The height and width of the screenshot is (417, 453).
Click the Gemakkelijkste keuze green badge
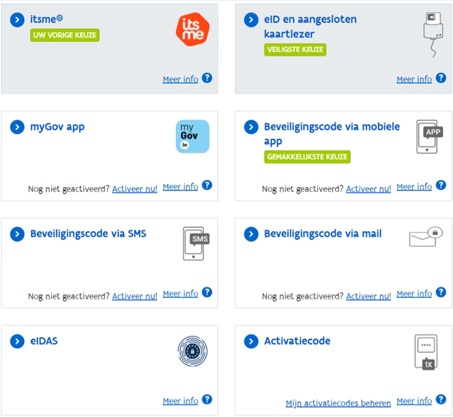click(x=307, y=157)
